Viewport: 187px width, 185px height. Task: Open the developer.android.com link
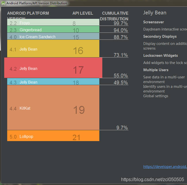tap(165, 167)
